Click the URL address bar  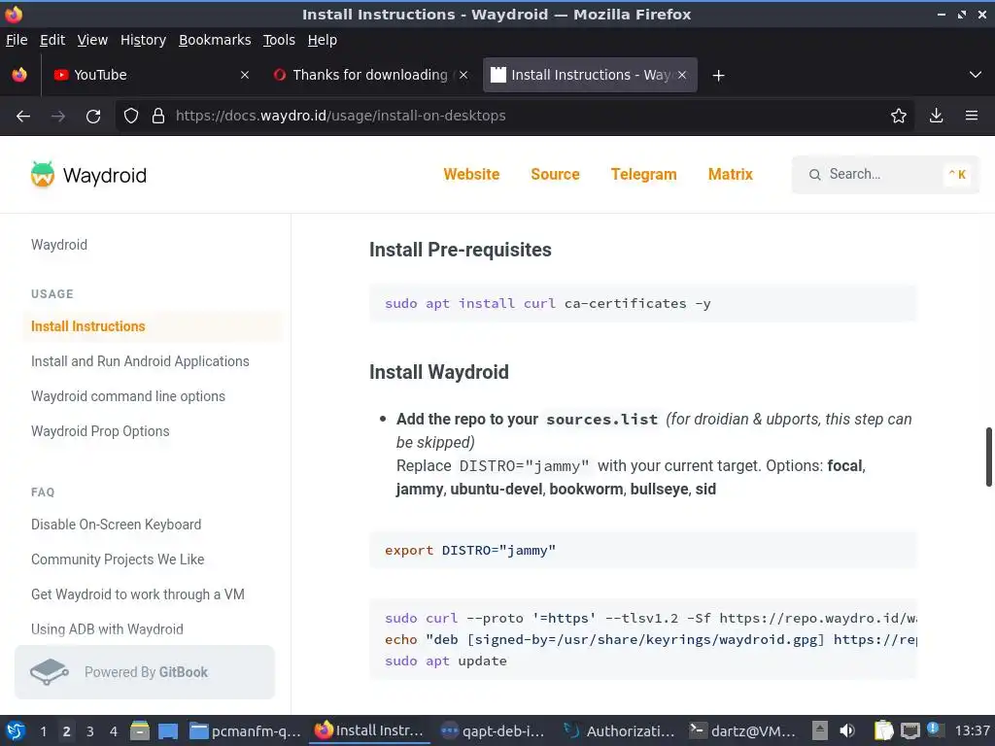pos(514,117)
